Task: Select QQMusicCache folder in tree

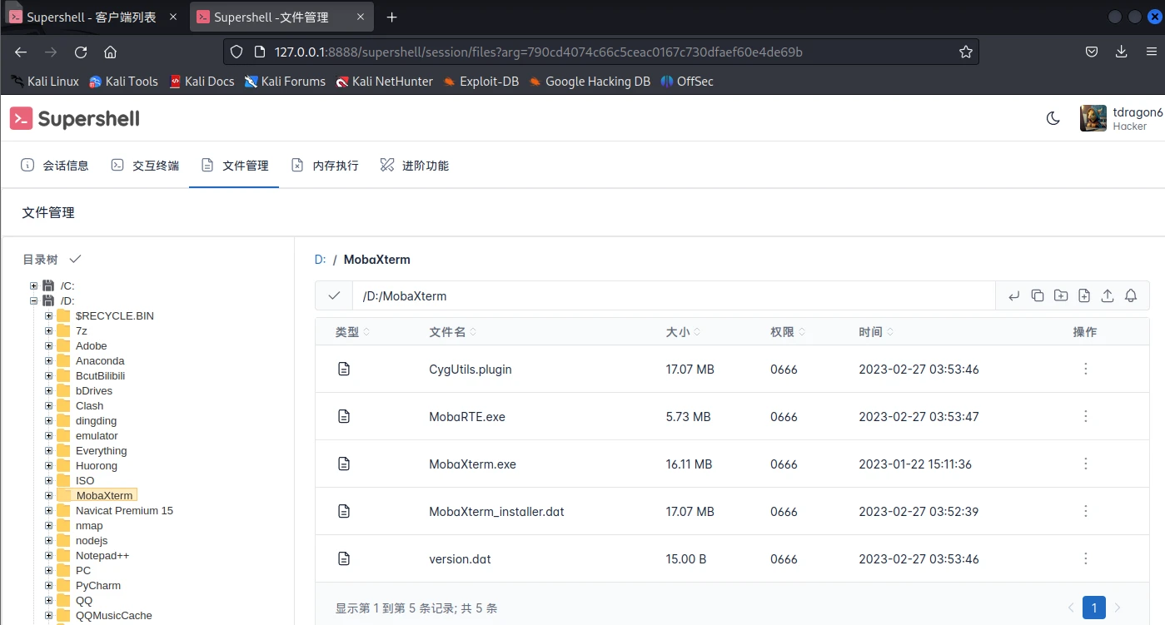Action: pyautogui.click(x=114, y=615)
